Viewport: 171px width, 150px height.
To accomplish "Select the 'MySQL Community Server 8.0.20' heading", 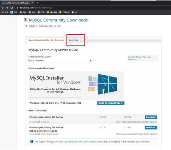I will (x=53, y=50).
